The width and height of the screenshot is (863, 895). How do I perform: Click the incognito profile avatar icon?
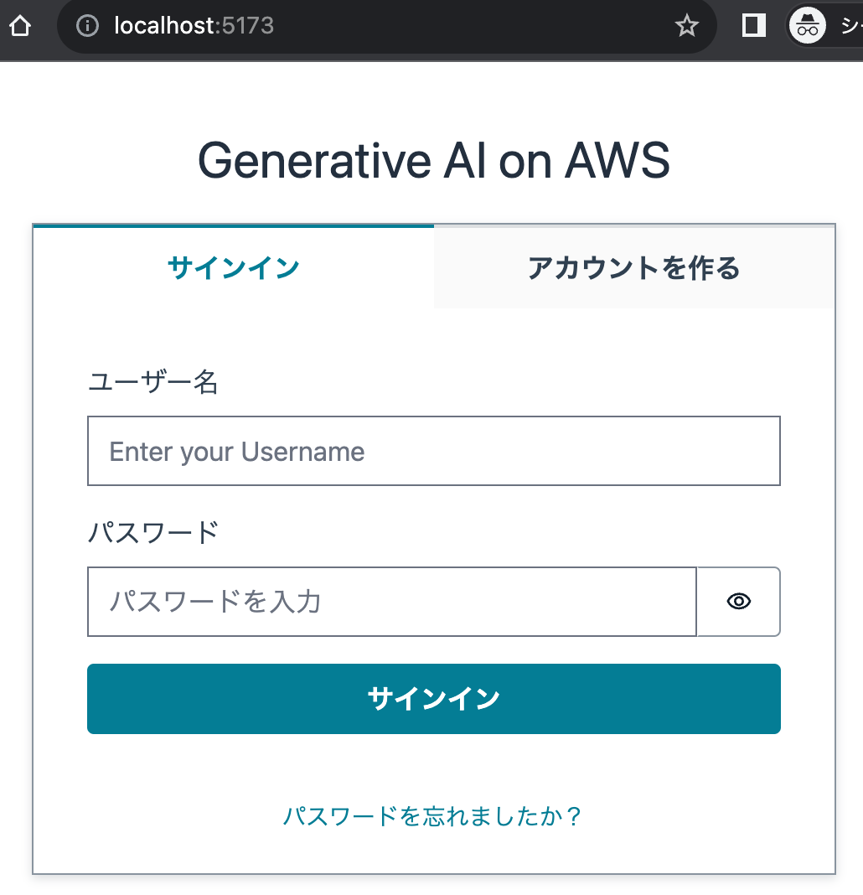[x=807, y=25]
